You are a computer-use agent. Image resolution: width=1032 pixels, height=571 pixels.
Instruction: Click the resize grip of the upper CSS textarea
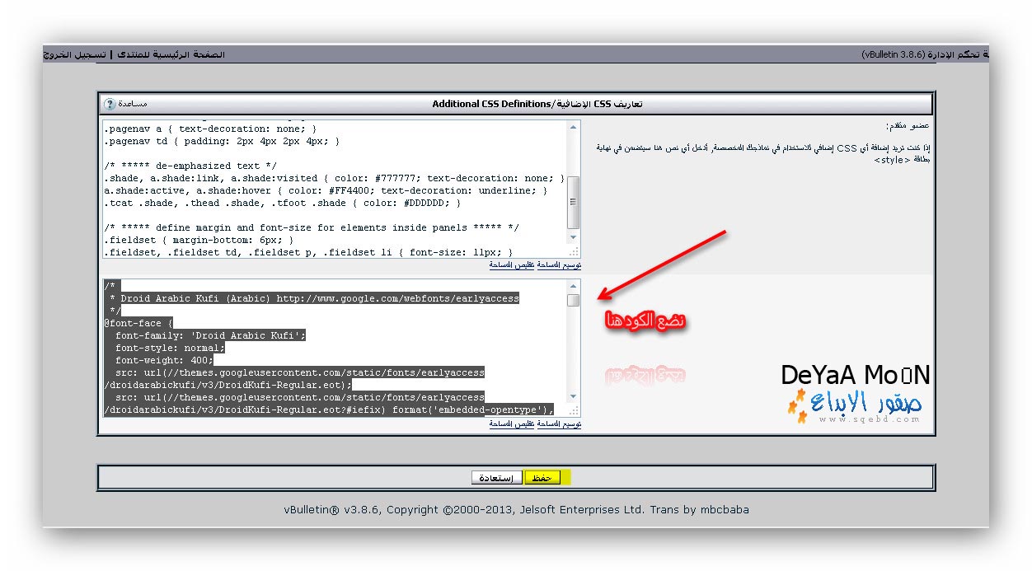574,251
